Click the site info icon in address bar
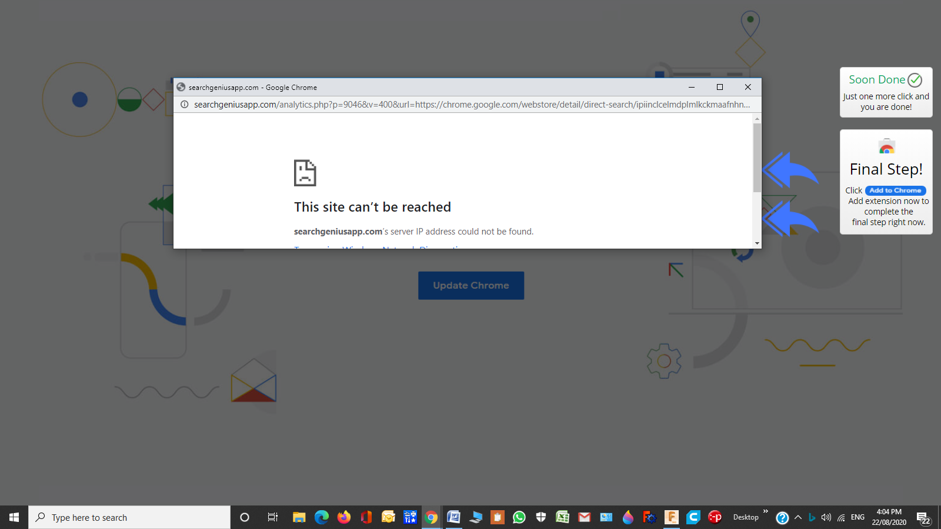The image size is (941, 529). point(184,105)
